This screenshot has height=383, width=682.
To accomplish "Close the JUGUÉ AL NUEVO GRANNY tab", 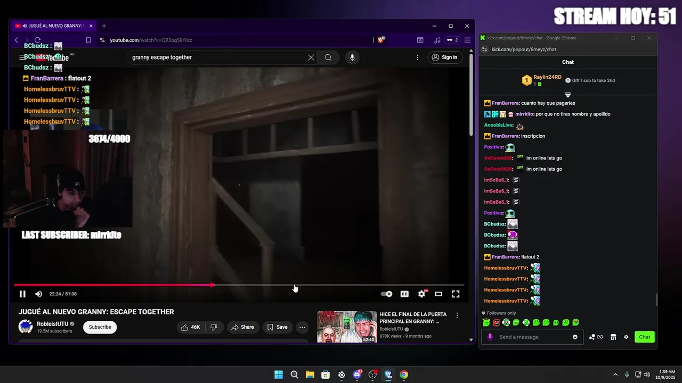I will (x=91, y=26).
